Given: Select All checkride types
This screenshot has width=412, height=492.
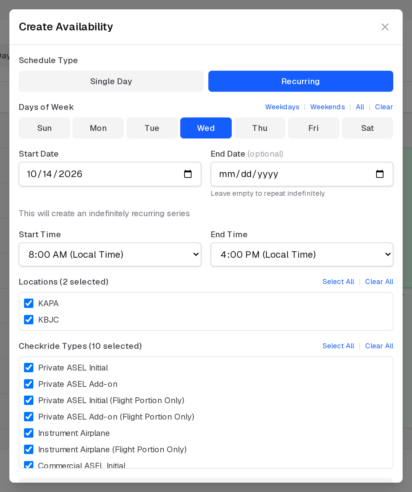Looking at the screenshot, I should 338,346.
